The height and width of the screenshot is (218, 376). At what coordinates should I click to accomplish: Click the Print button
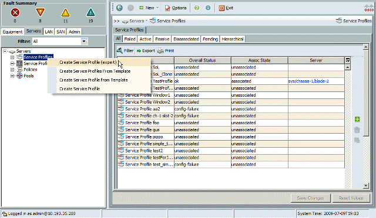166,51
